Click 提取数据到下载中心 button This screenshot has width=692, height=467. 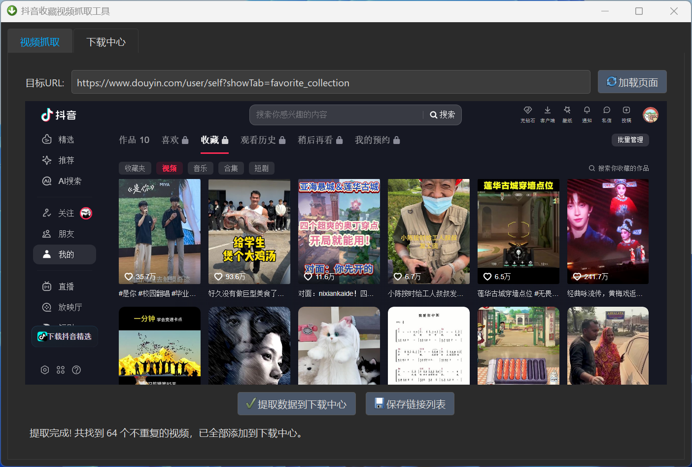[296, 404]
